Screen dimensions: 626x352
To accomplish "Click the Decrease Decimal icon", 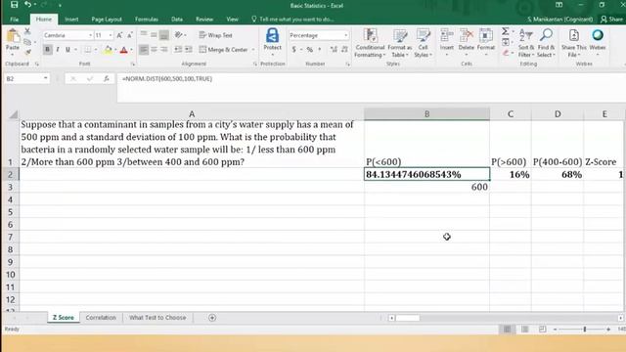I will 344,50.
